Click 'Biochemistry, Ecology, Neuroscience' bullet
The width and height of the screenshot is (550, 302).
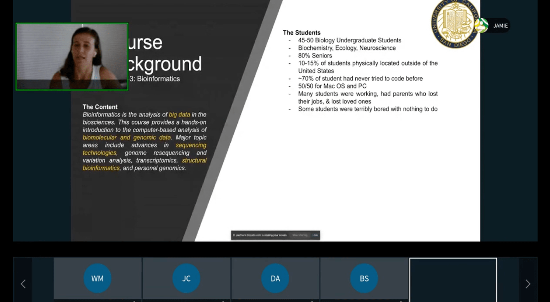[347, 48]
